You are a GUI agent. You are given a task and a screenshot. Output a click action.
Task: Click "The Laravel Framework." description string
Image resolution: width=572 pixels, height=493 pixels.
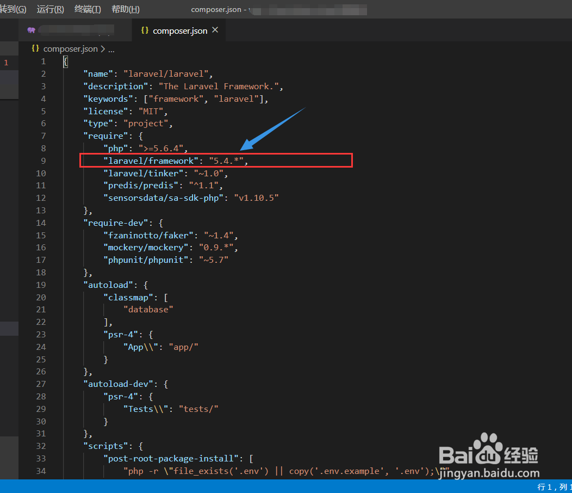219,87
